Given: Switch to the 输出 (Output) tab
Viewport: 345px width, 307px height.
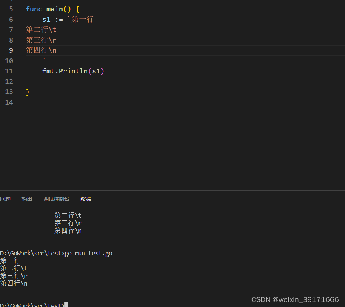Looking at the screenshot, I should [27, 199].
